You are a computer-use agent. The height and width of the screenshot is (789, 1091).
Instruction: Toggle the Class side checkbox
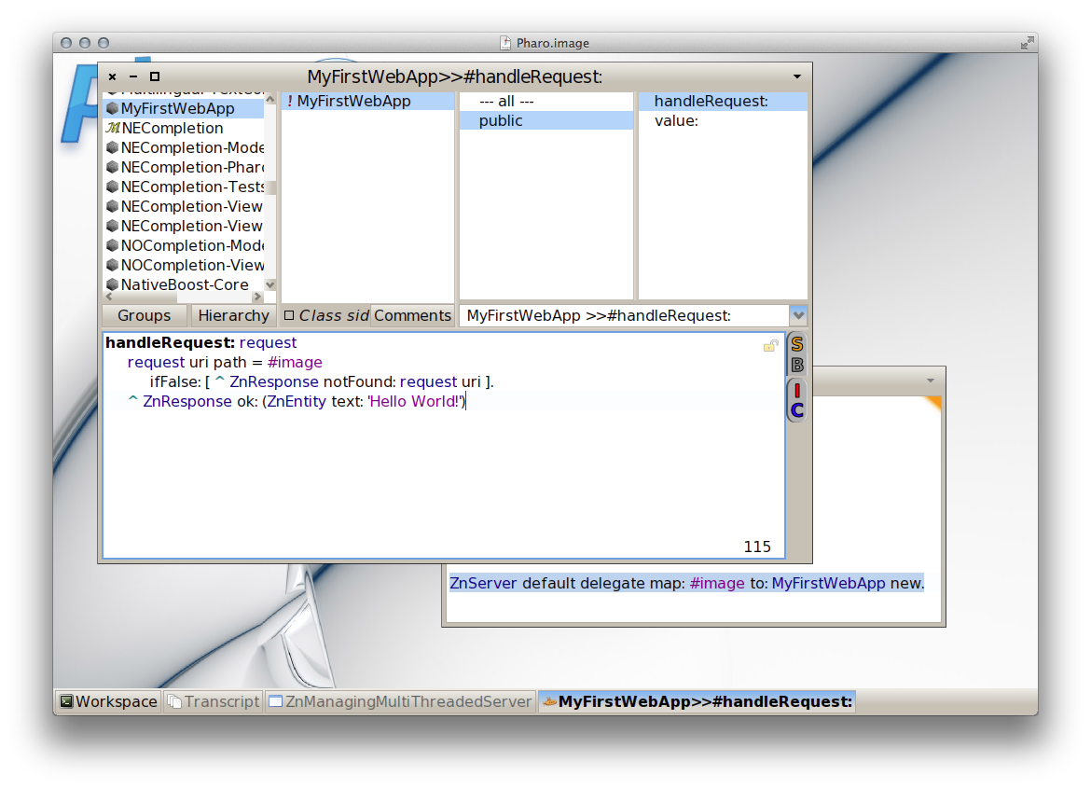click(x=289, y=315)
